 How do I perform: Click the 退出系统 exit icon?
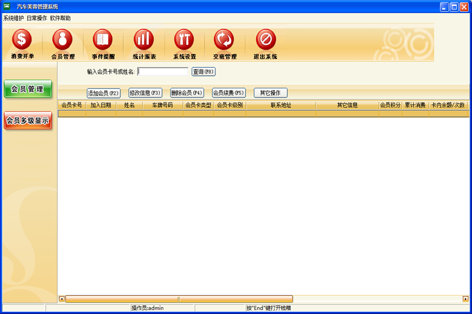[265, 39]
